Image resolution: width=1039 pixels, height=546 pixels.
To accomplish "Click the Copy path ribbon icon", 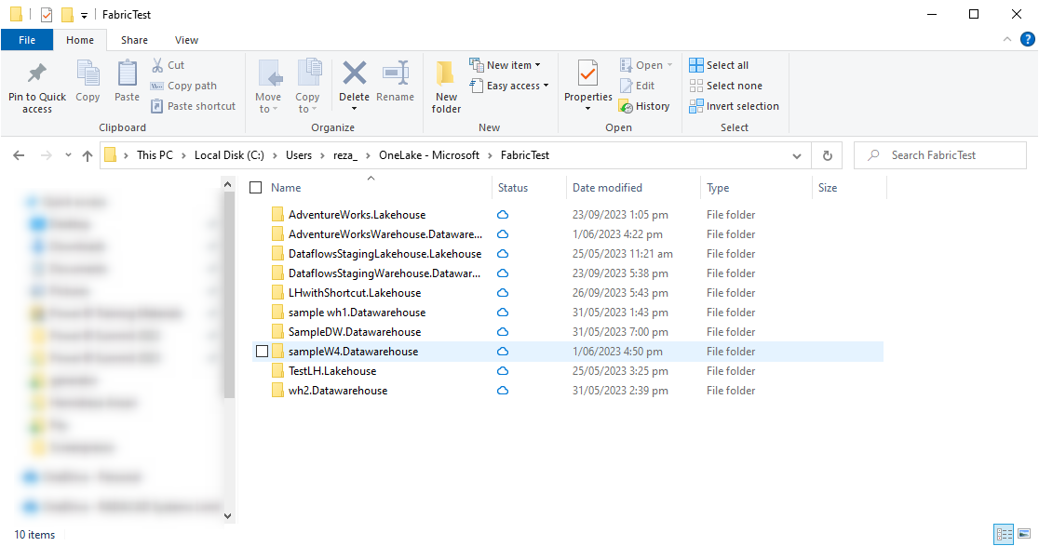I will pos(157,86).
